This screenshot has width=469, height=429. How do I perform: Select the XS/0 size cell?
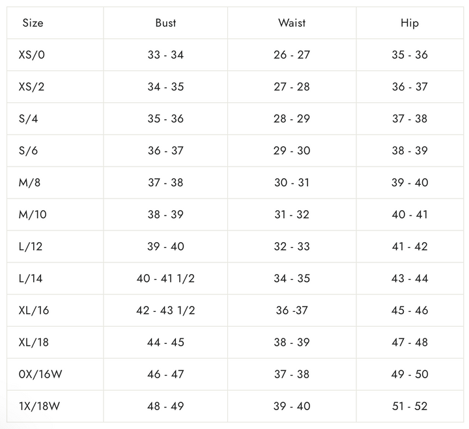[x=32, y=55]
